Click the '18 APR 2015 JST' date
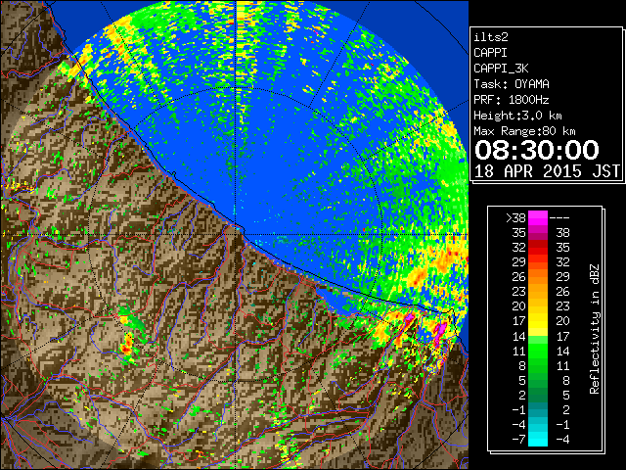The width and height of the screenshot is (626, 470). (x=547, y=171)
